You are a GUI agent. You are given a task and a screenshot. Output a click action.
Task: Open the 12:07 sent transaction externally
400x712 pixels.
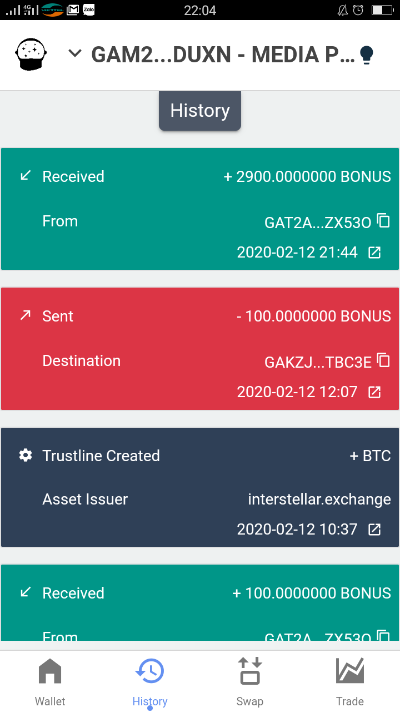375,392
